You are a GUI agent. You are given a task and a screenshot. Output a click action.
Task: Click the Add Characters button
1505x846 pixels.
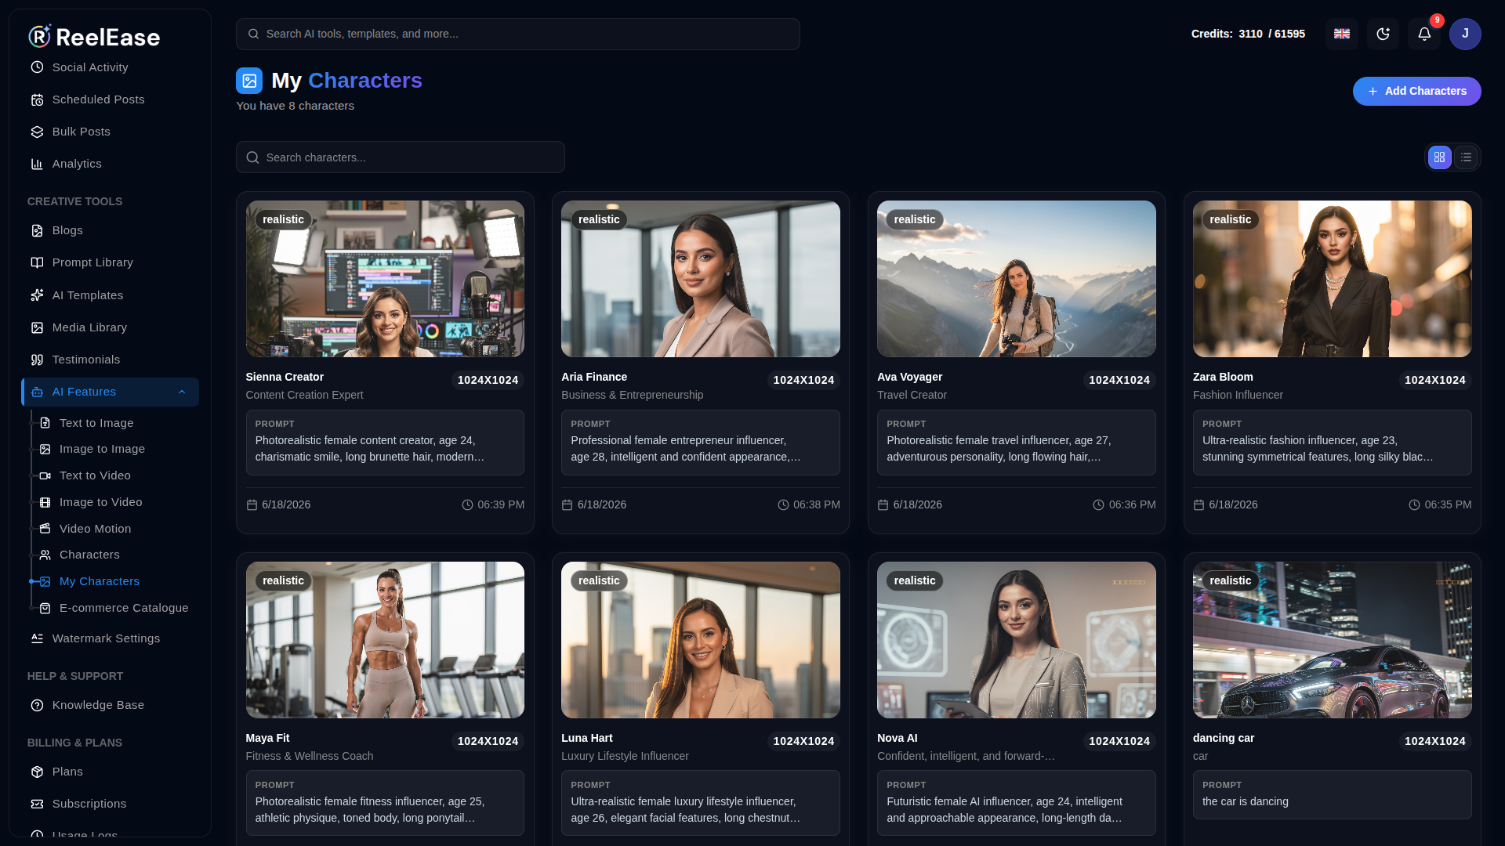(x=1416, y=91)
